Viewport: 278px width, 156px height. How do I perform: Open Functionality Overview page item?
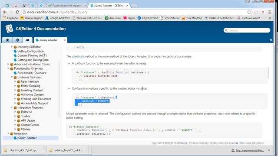[x=32, y=73]
